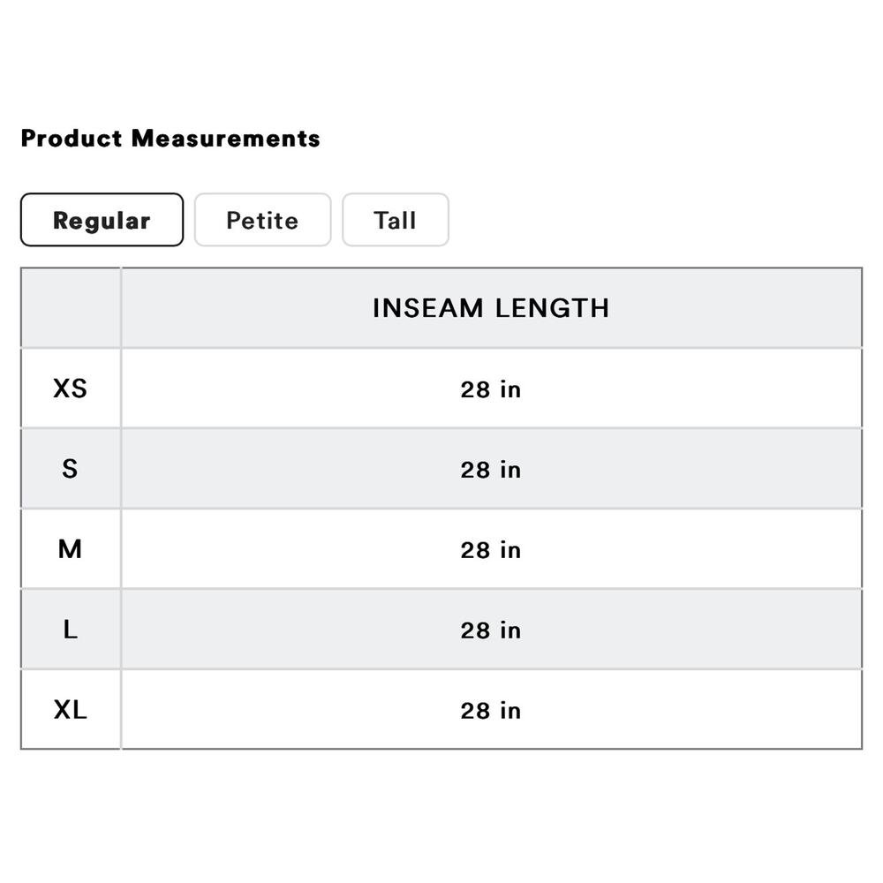Select the XS size row label
The image size is (883, 883).
71,389
